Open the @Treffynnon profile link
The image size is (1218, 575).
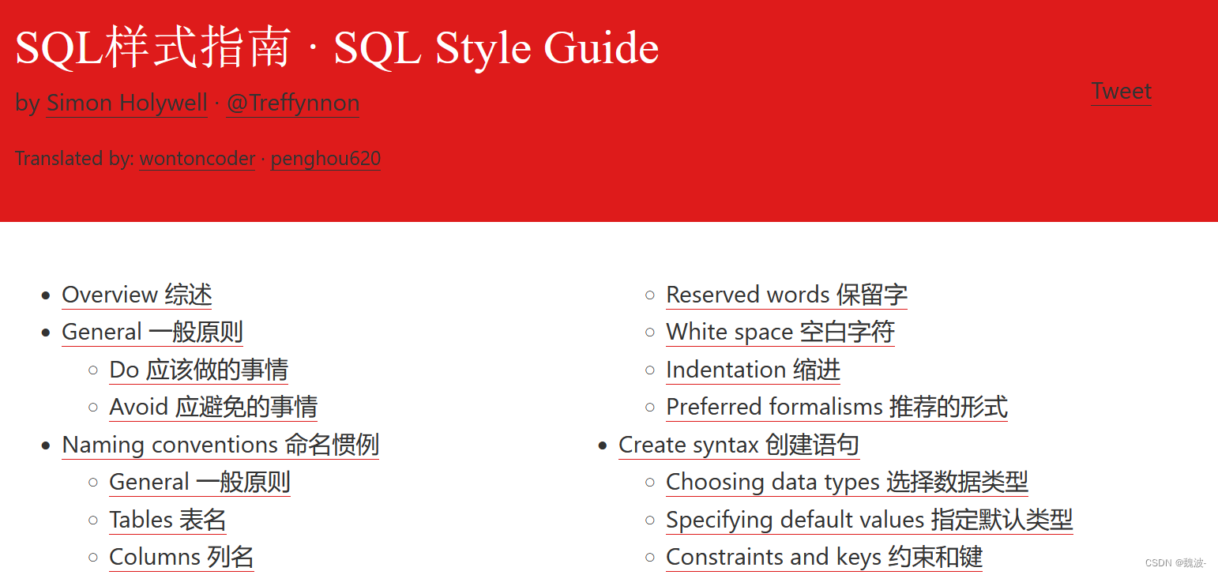293,103
